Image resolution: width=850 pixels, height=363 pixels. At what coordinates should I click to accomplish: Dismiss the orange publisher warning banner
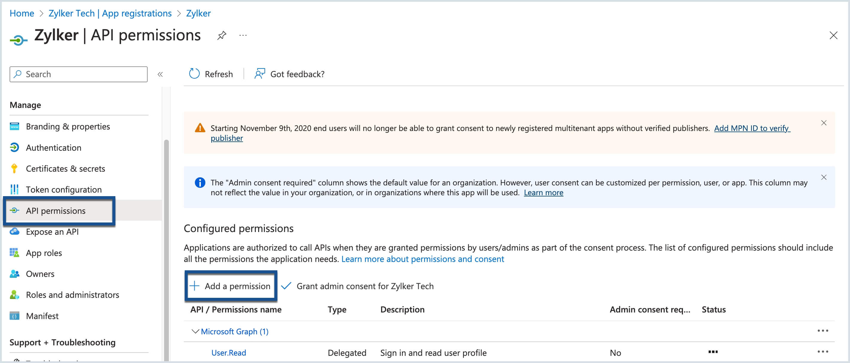point(824,123)
